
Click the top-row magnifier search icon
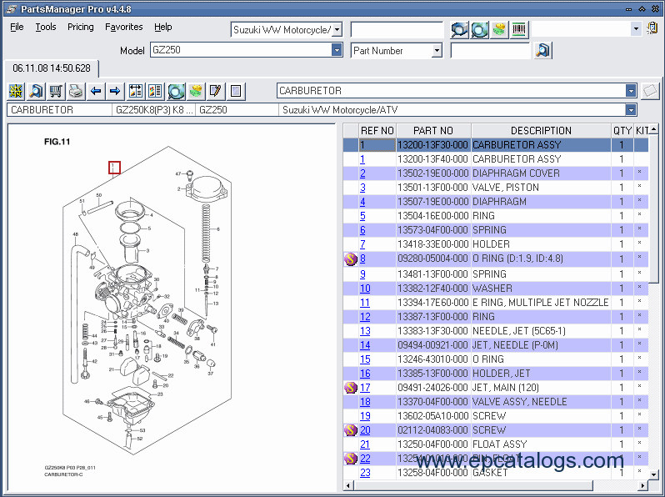pos(460,30)
